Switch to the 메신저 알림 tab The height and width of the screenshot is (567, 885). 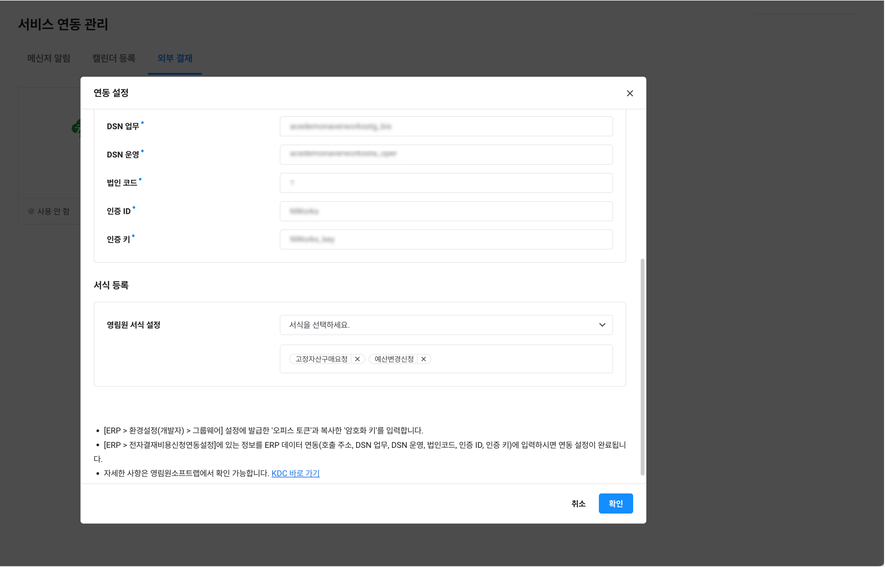tap(49, 58)
